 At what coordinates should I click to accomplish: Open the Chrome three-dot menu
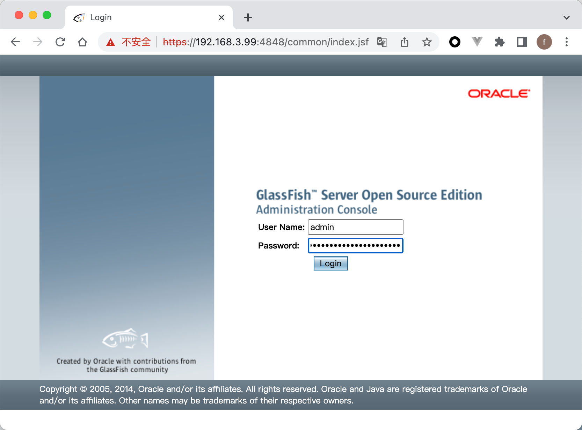tap(566, 42)
